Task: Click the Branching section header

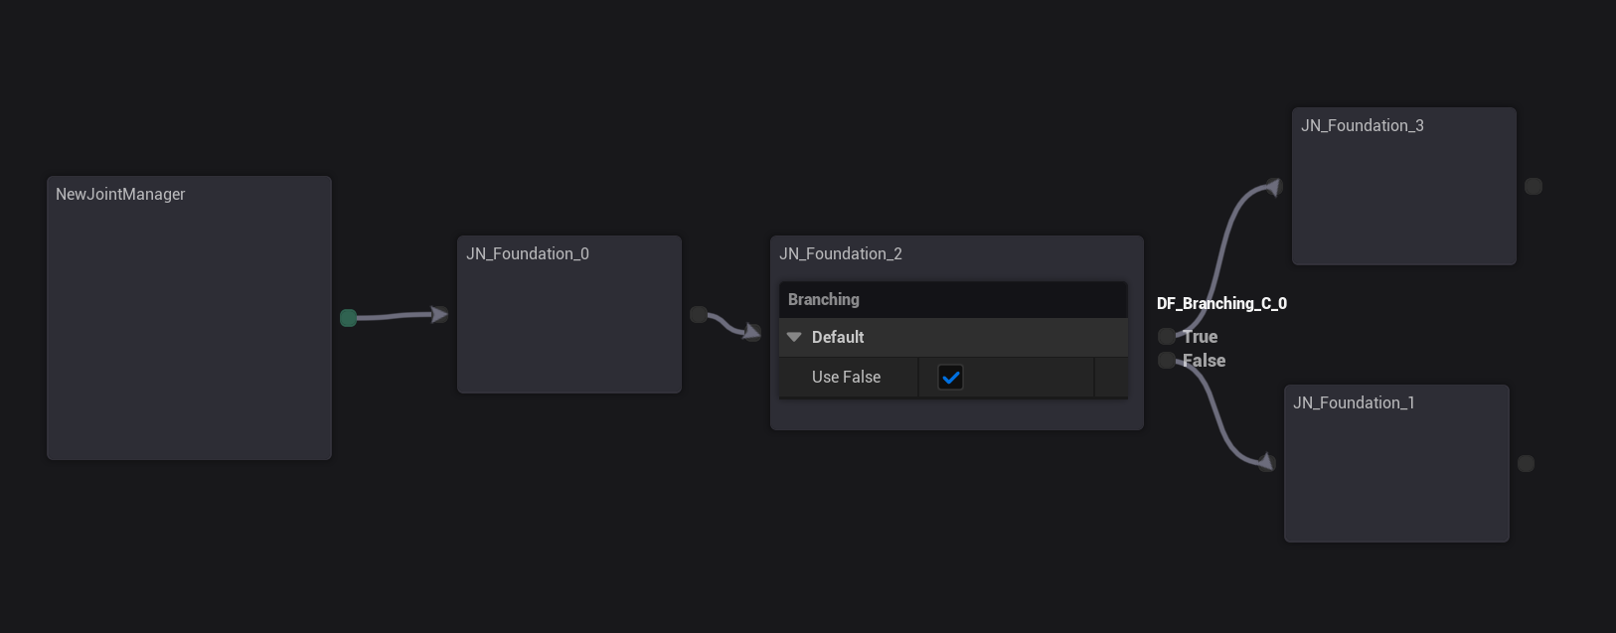Action: [824, 300]
